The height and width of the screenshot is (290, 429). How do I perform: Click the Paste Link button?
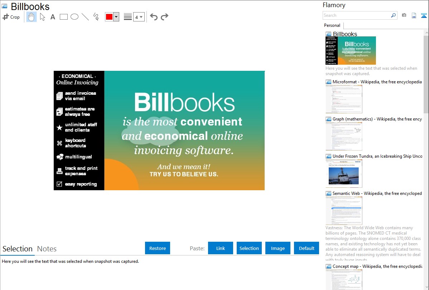pos(221,248)
